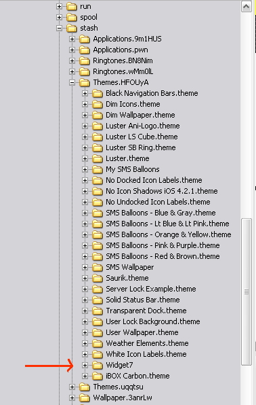Expand the Ringtones.wMm0lL folder node
The height and width of the screenshot is (405, 256).
[x=72, y=71]
